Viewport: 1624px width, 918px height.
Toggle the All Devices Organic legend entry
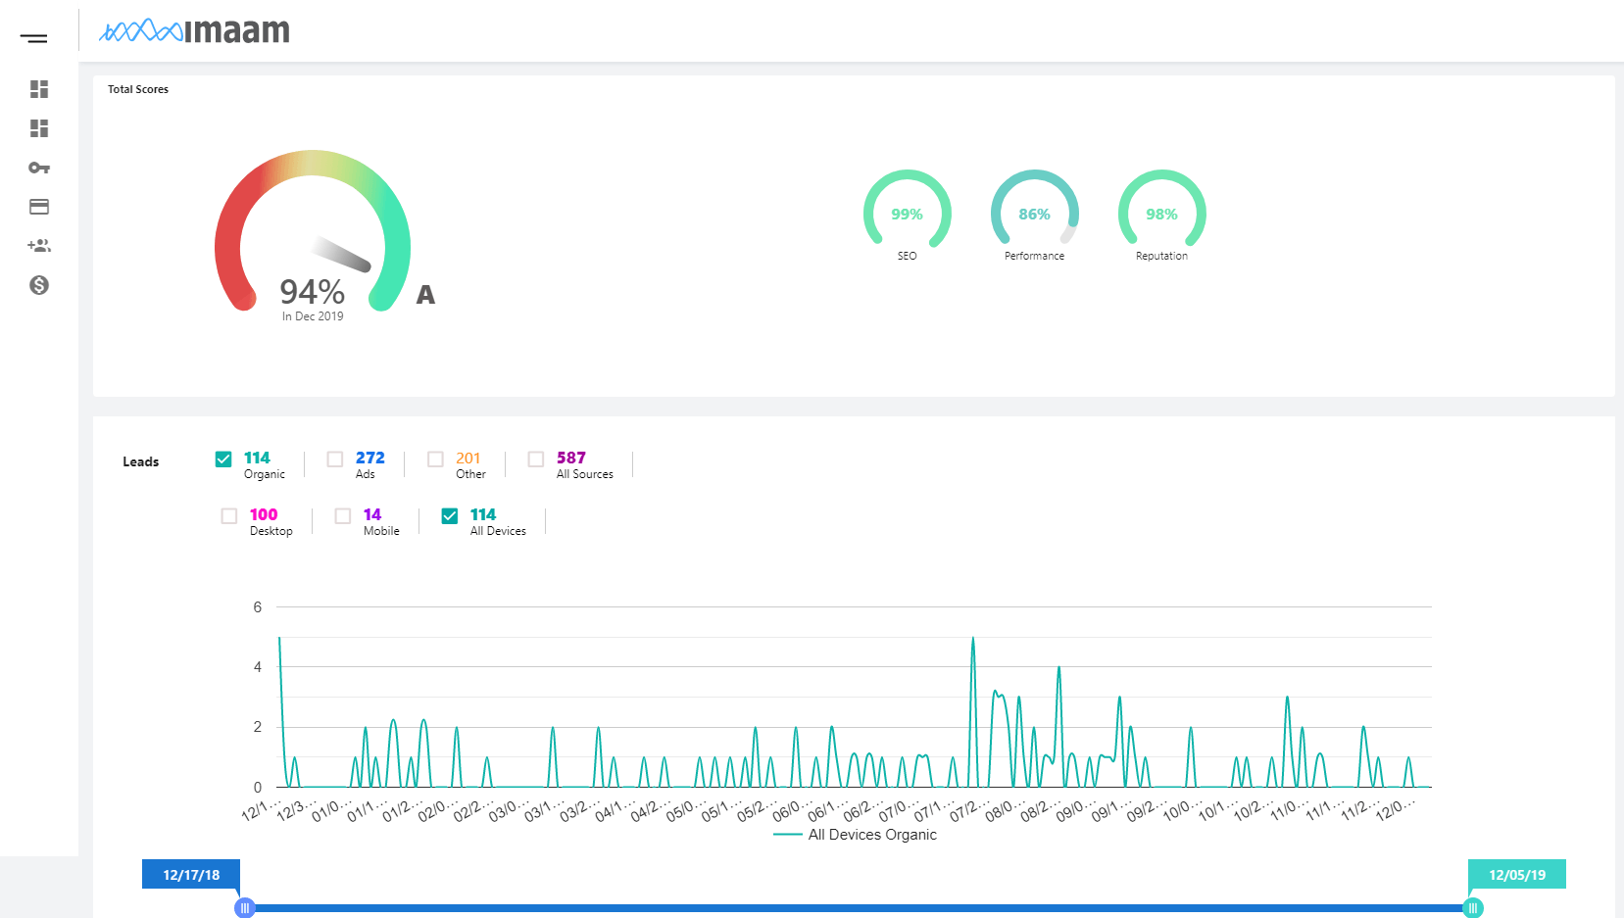click(856, 835)
